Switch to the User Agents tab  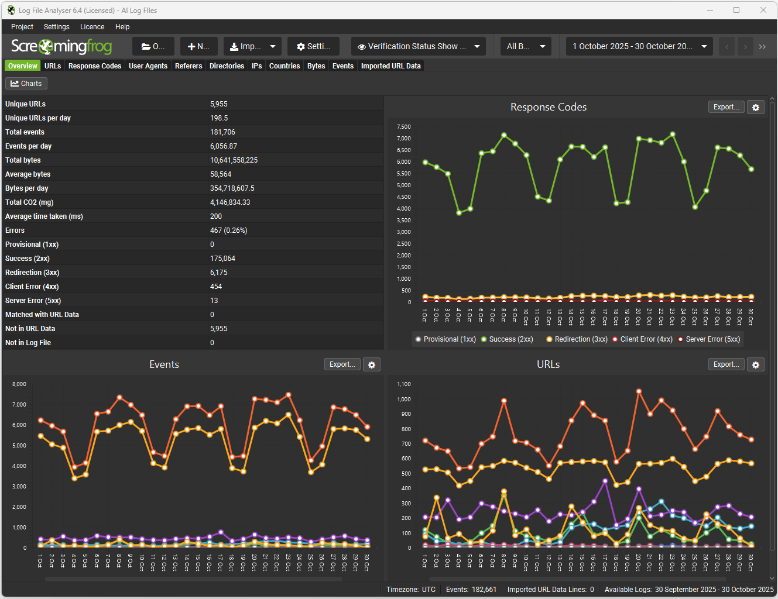tap(148, 66)
